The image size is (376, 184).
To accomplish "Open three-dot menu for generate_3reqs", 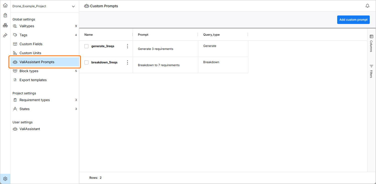I will coord(127,46).
